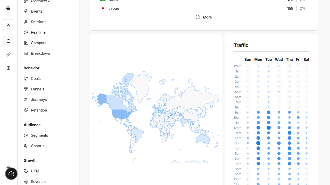This screenshot has height=185, width=330.
Task: Open the user profile icon in left rail
Action: pos(9,25)
